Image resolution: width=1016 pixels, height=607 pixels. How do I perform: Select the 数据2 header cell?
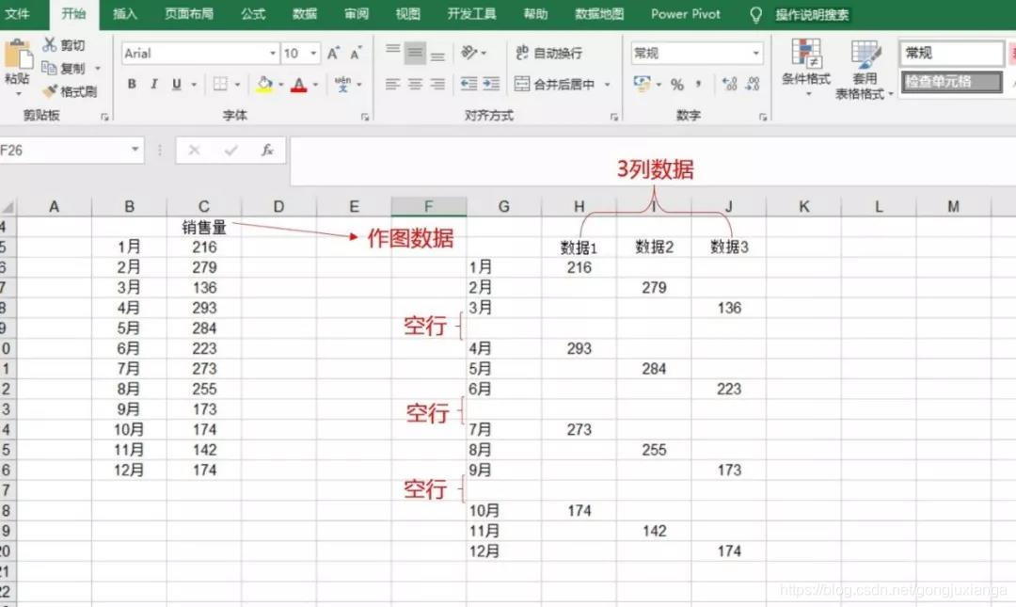654,248
